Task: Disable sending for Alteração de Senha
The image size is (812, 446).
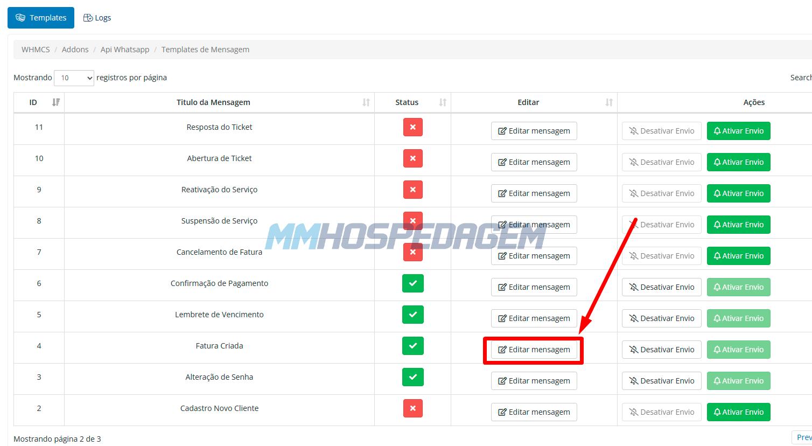Action: 661,381
